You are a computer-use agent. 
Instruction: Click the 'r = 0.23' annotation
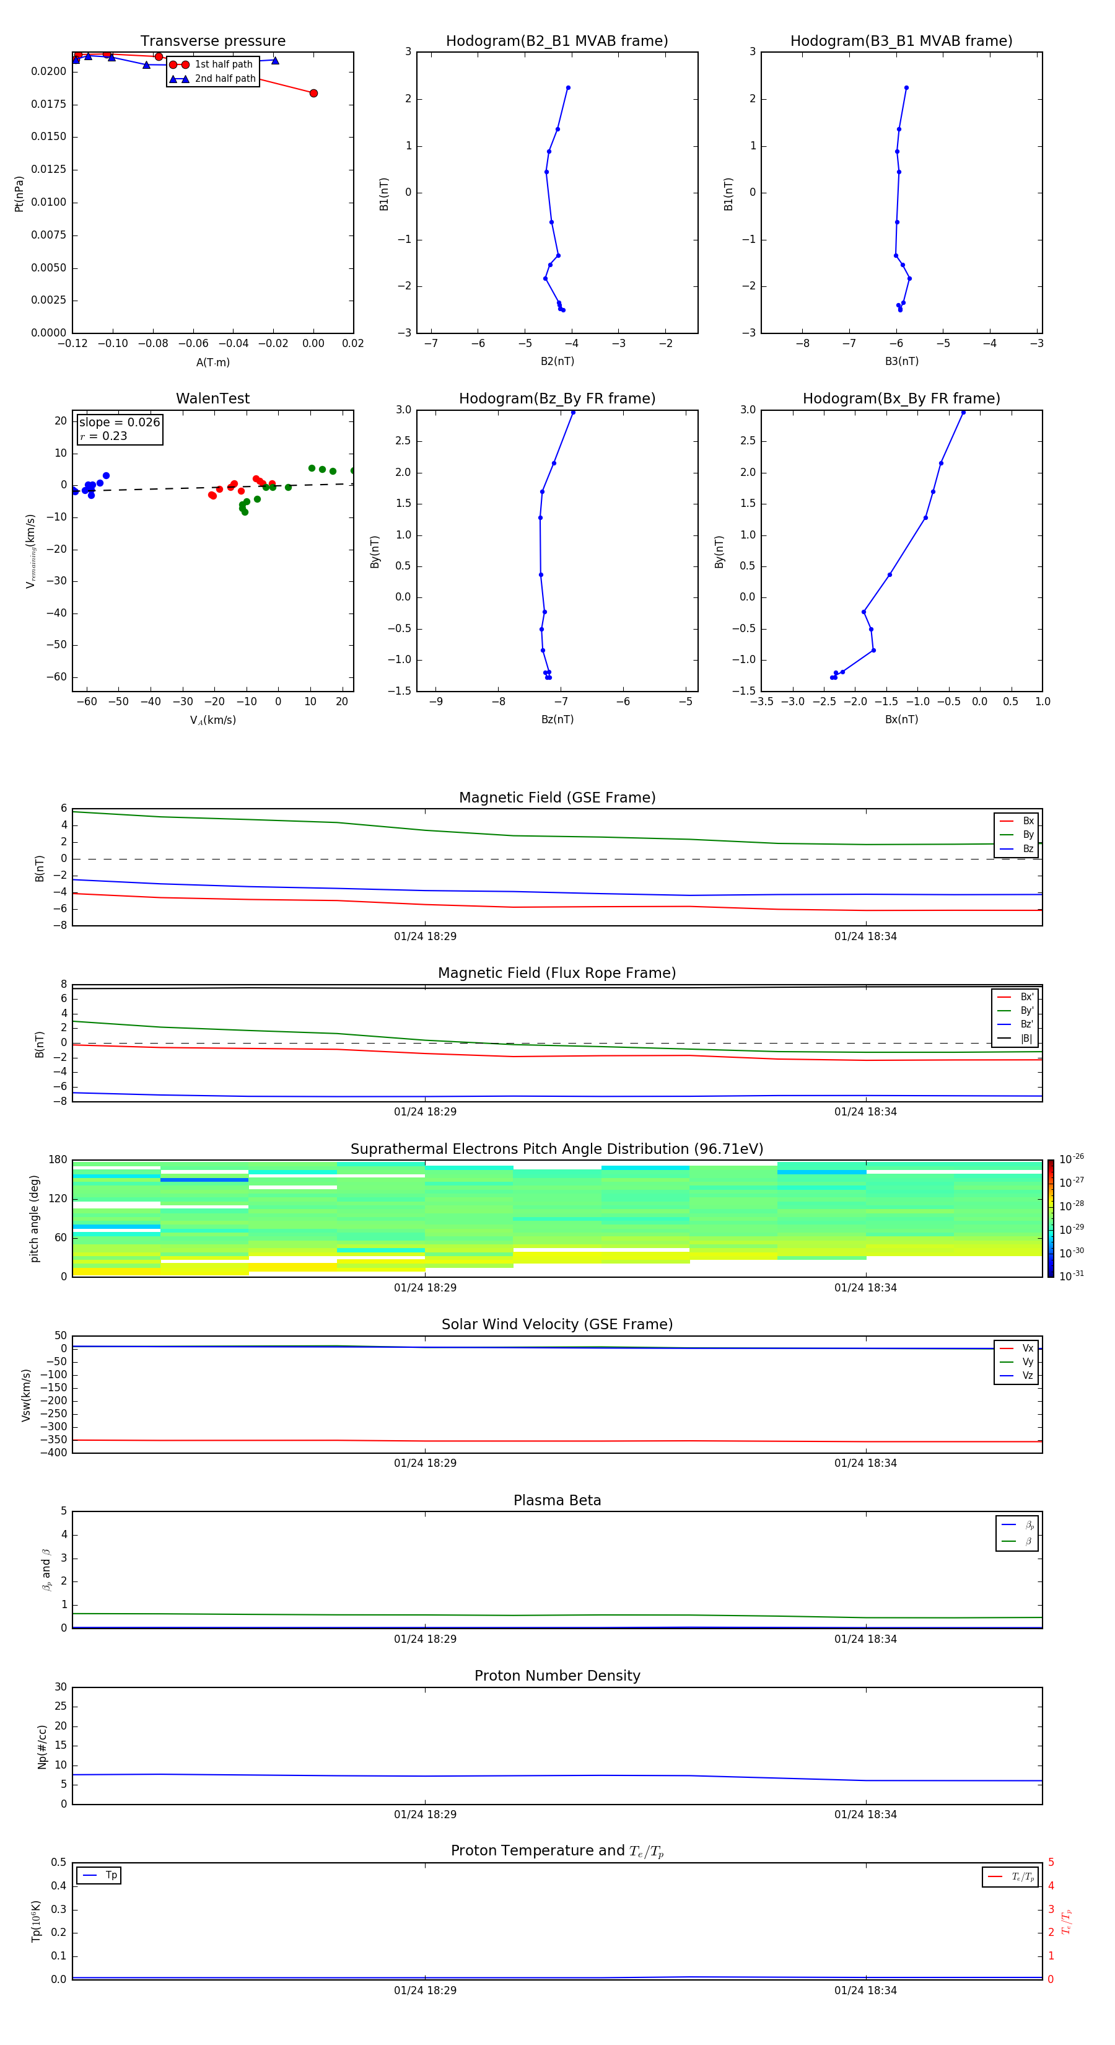coord(103,436)
